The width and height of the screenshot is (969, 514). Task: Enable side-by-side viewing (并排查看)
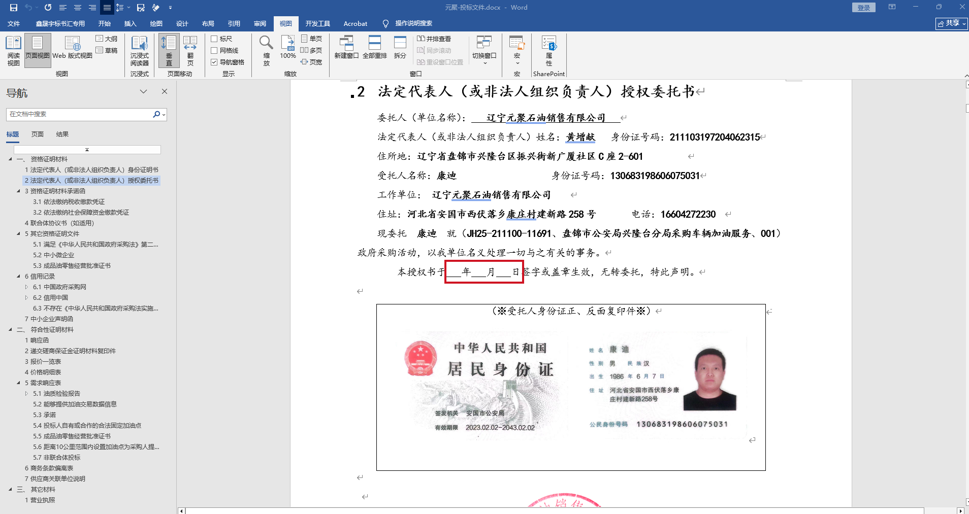(434, 39)
